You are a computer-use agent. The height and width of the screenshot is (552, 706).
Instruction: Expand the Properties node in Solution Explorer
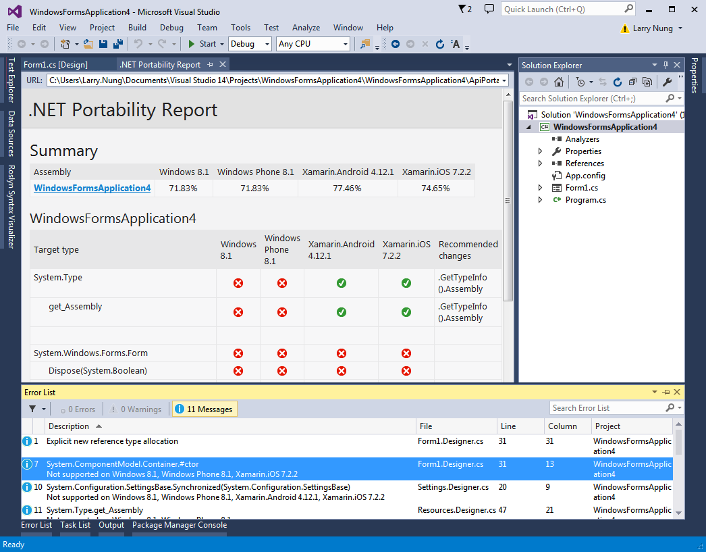541,151
